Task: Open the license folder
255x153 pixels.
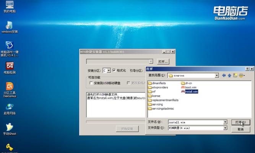Action: tap(154, 96)
